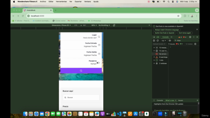The width and height of the screenshot is (210, 118).
Task: Open the top context dropdown
Action: [164, 41]
